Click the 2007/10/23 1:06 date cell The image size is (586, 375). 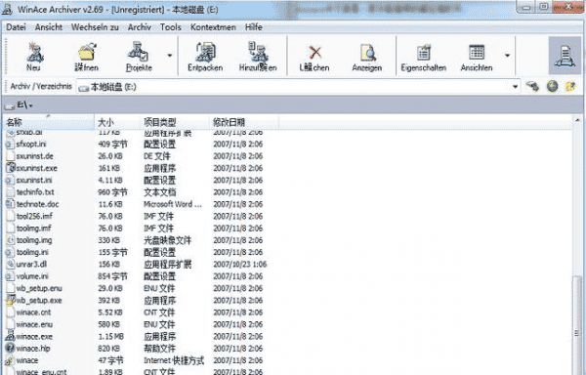point(240,265)
